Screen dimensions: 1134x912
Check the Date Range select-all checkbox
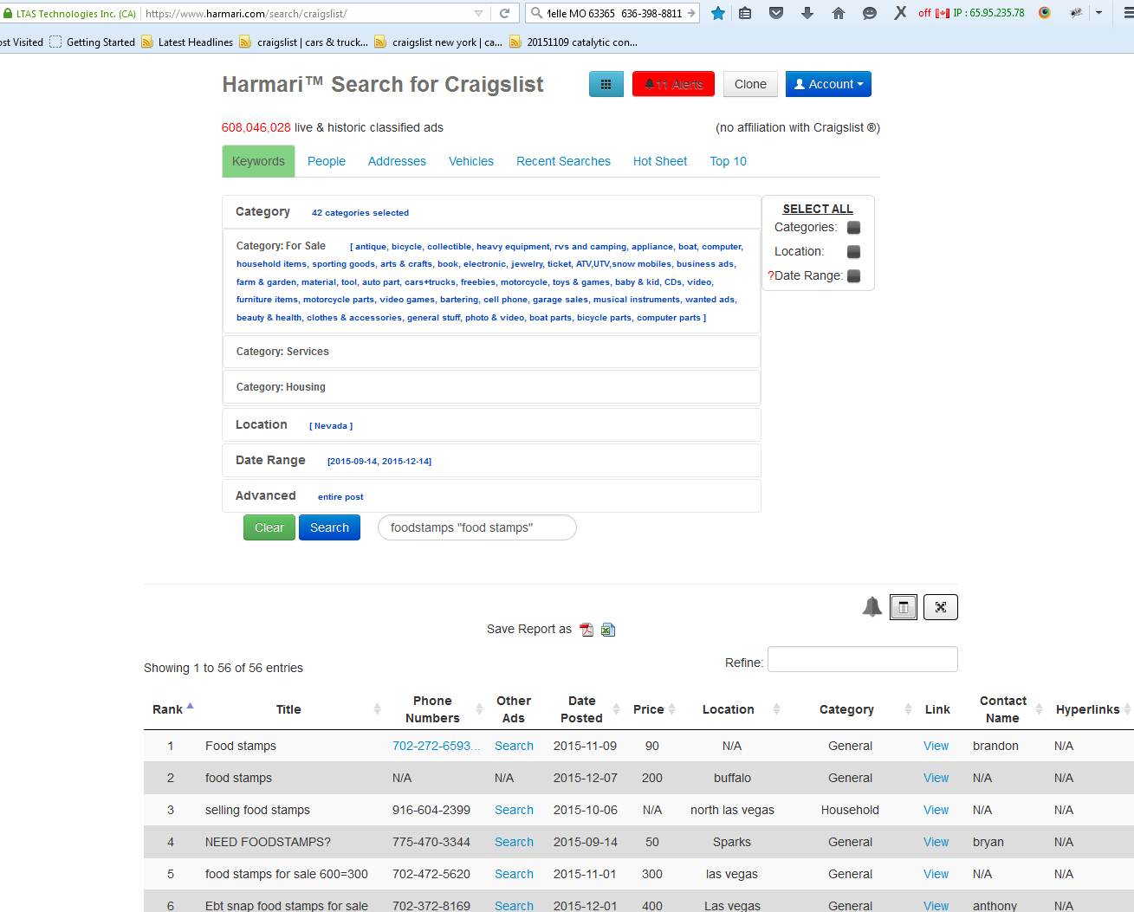(x=853, y=276)
